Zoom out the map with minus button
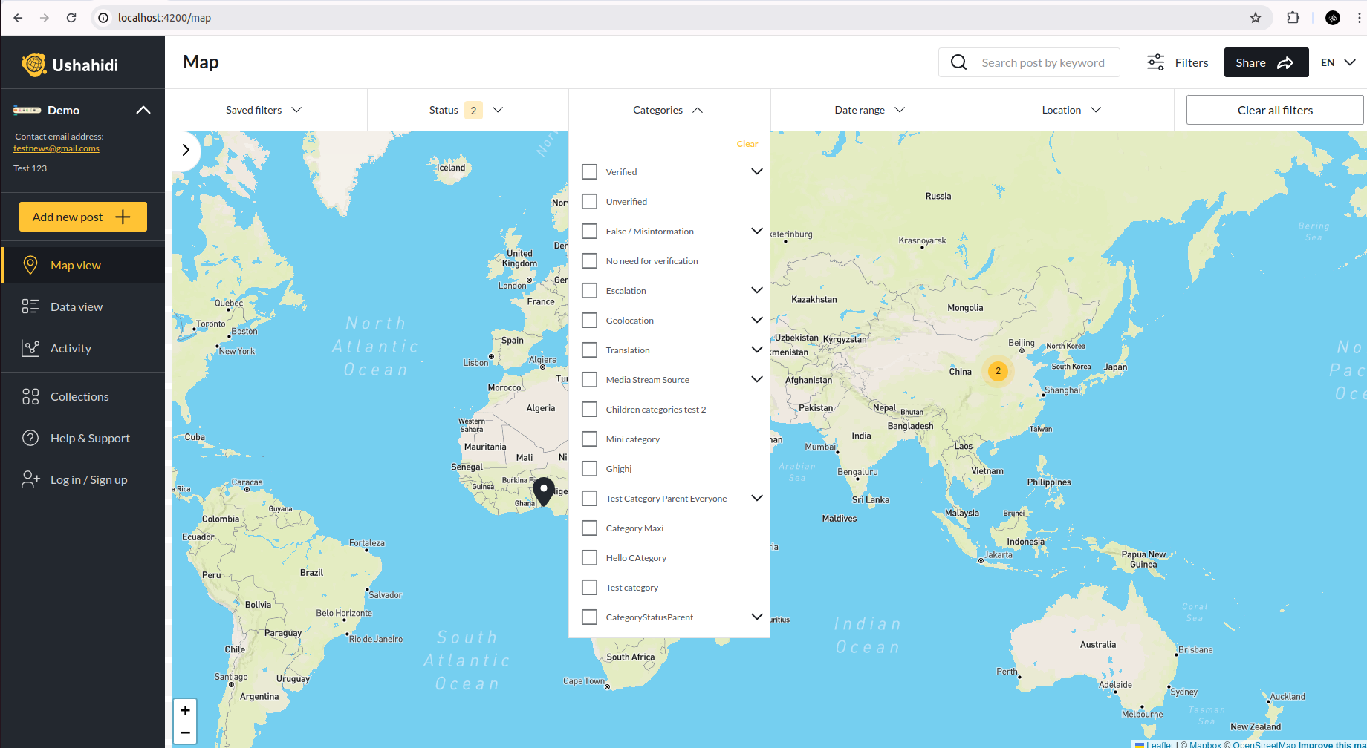 coord(185,732)
